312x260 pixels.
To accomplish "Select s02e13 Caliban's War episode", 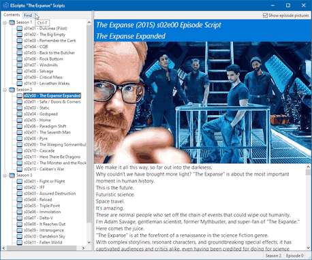I will [44, 169].
